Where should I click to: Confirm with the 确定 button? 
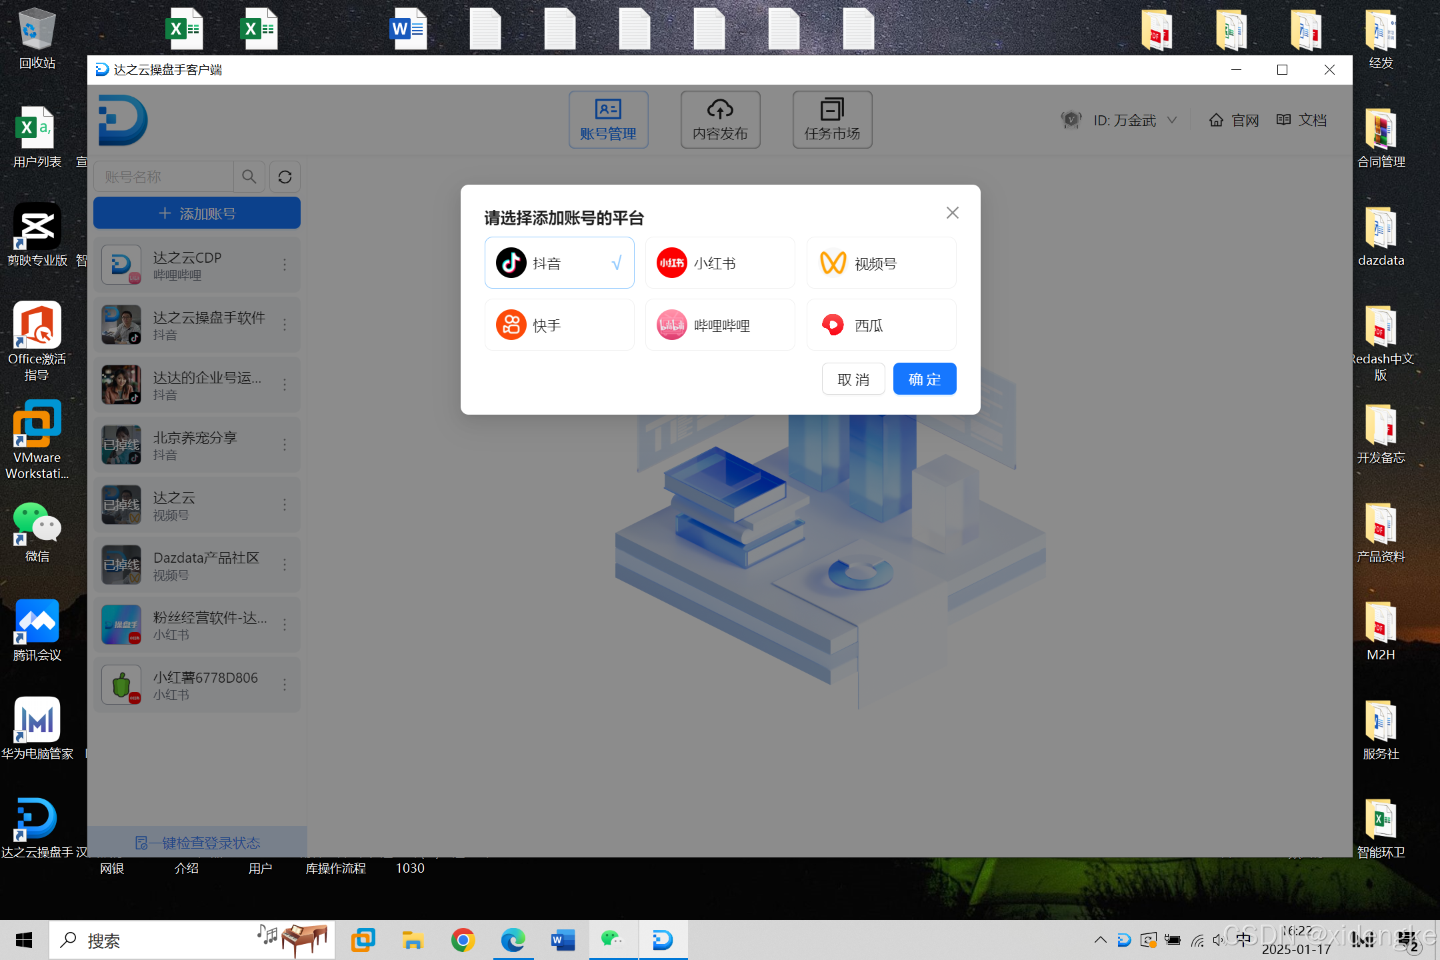[x=924, y=379]
